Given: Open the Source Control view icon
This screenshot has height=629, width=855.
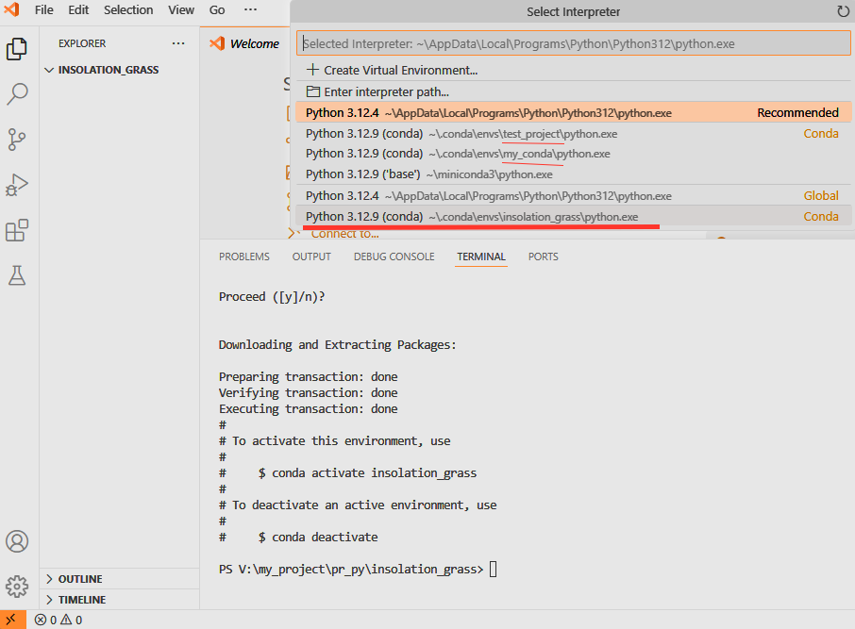Looking at the screenshot, I should click(x=17, y=140).
